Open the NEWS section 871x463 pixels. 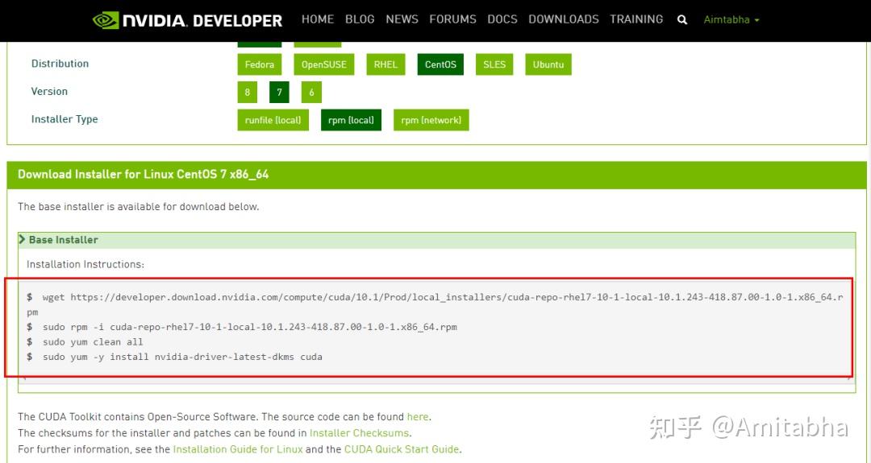coord(402,19)
